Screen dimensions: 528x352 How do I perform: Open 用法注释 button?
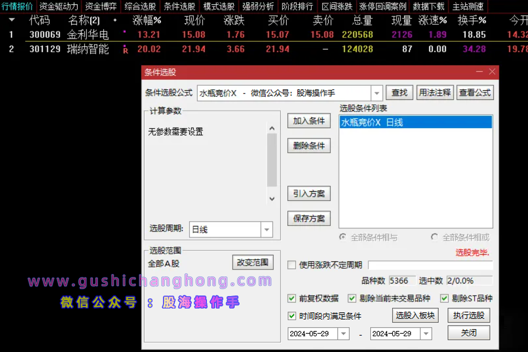[x=435, y=93]
